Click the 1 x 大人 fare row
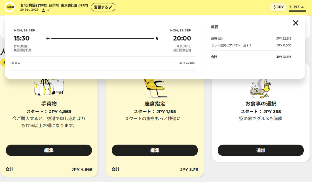The height and width of the screenshot is (182, 312). [x=15, y=63]
